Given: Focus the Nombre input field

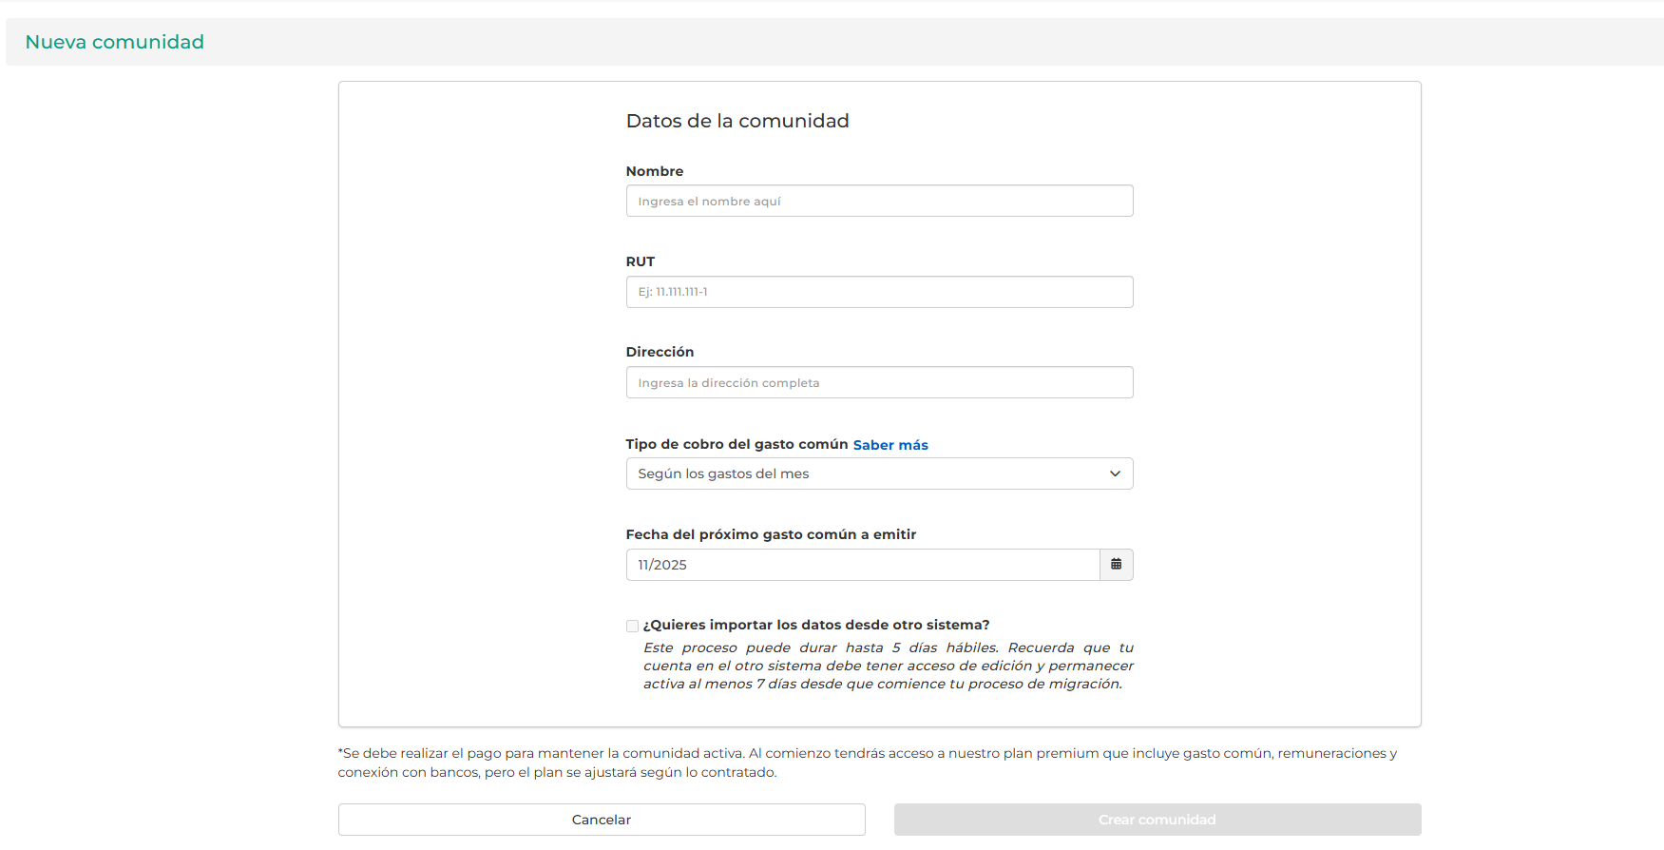Looking at the screenshot, I should click(879, 202).
